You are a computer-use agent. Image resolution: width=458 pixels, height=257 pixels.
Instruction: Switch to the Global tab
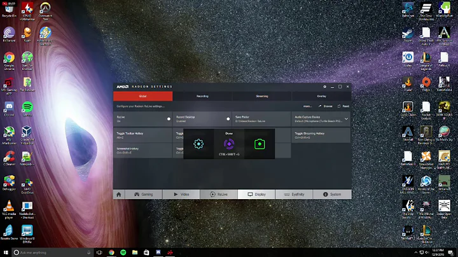(143, 96)
